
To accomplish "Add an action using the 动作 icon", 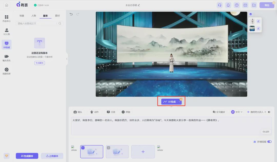I will coord(94,112).
